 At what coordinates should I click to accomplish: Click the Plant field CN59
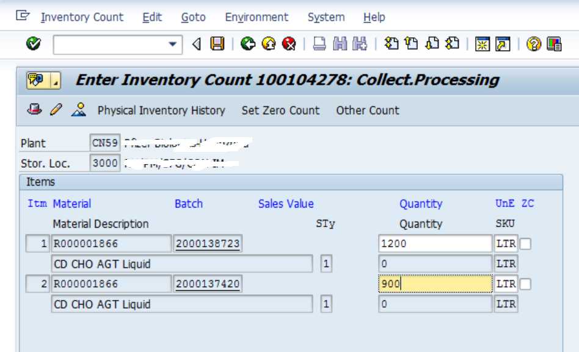[105, 142]
